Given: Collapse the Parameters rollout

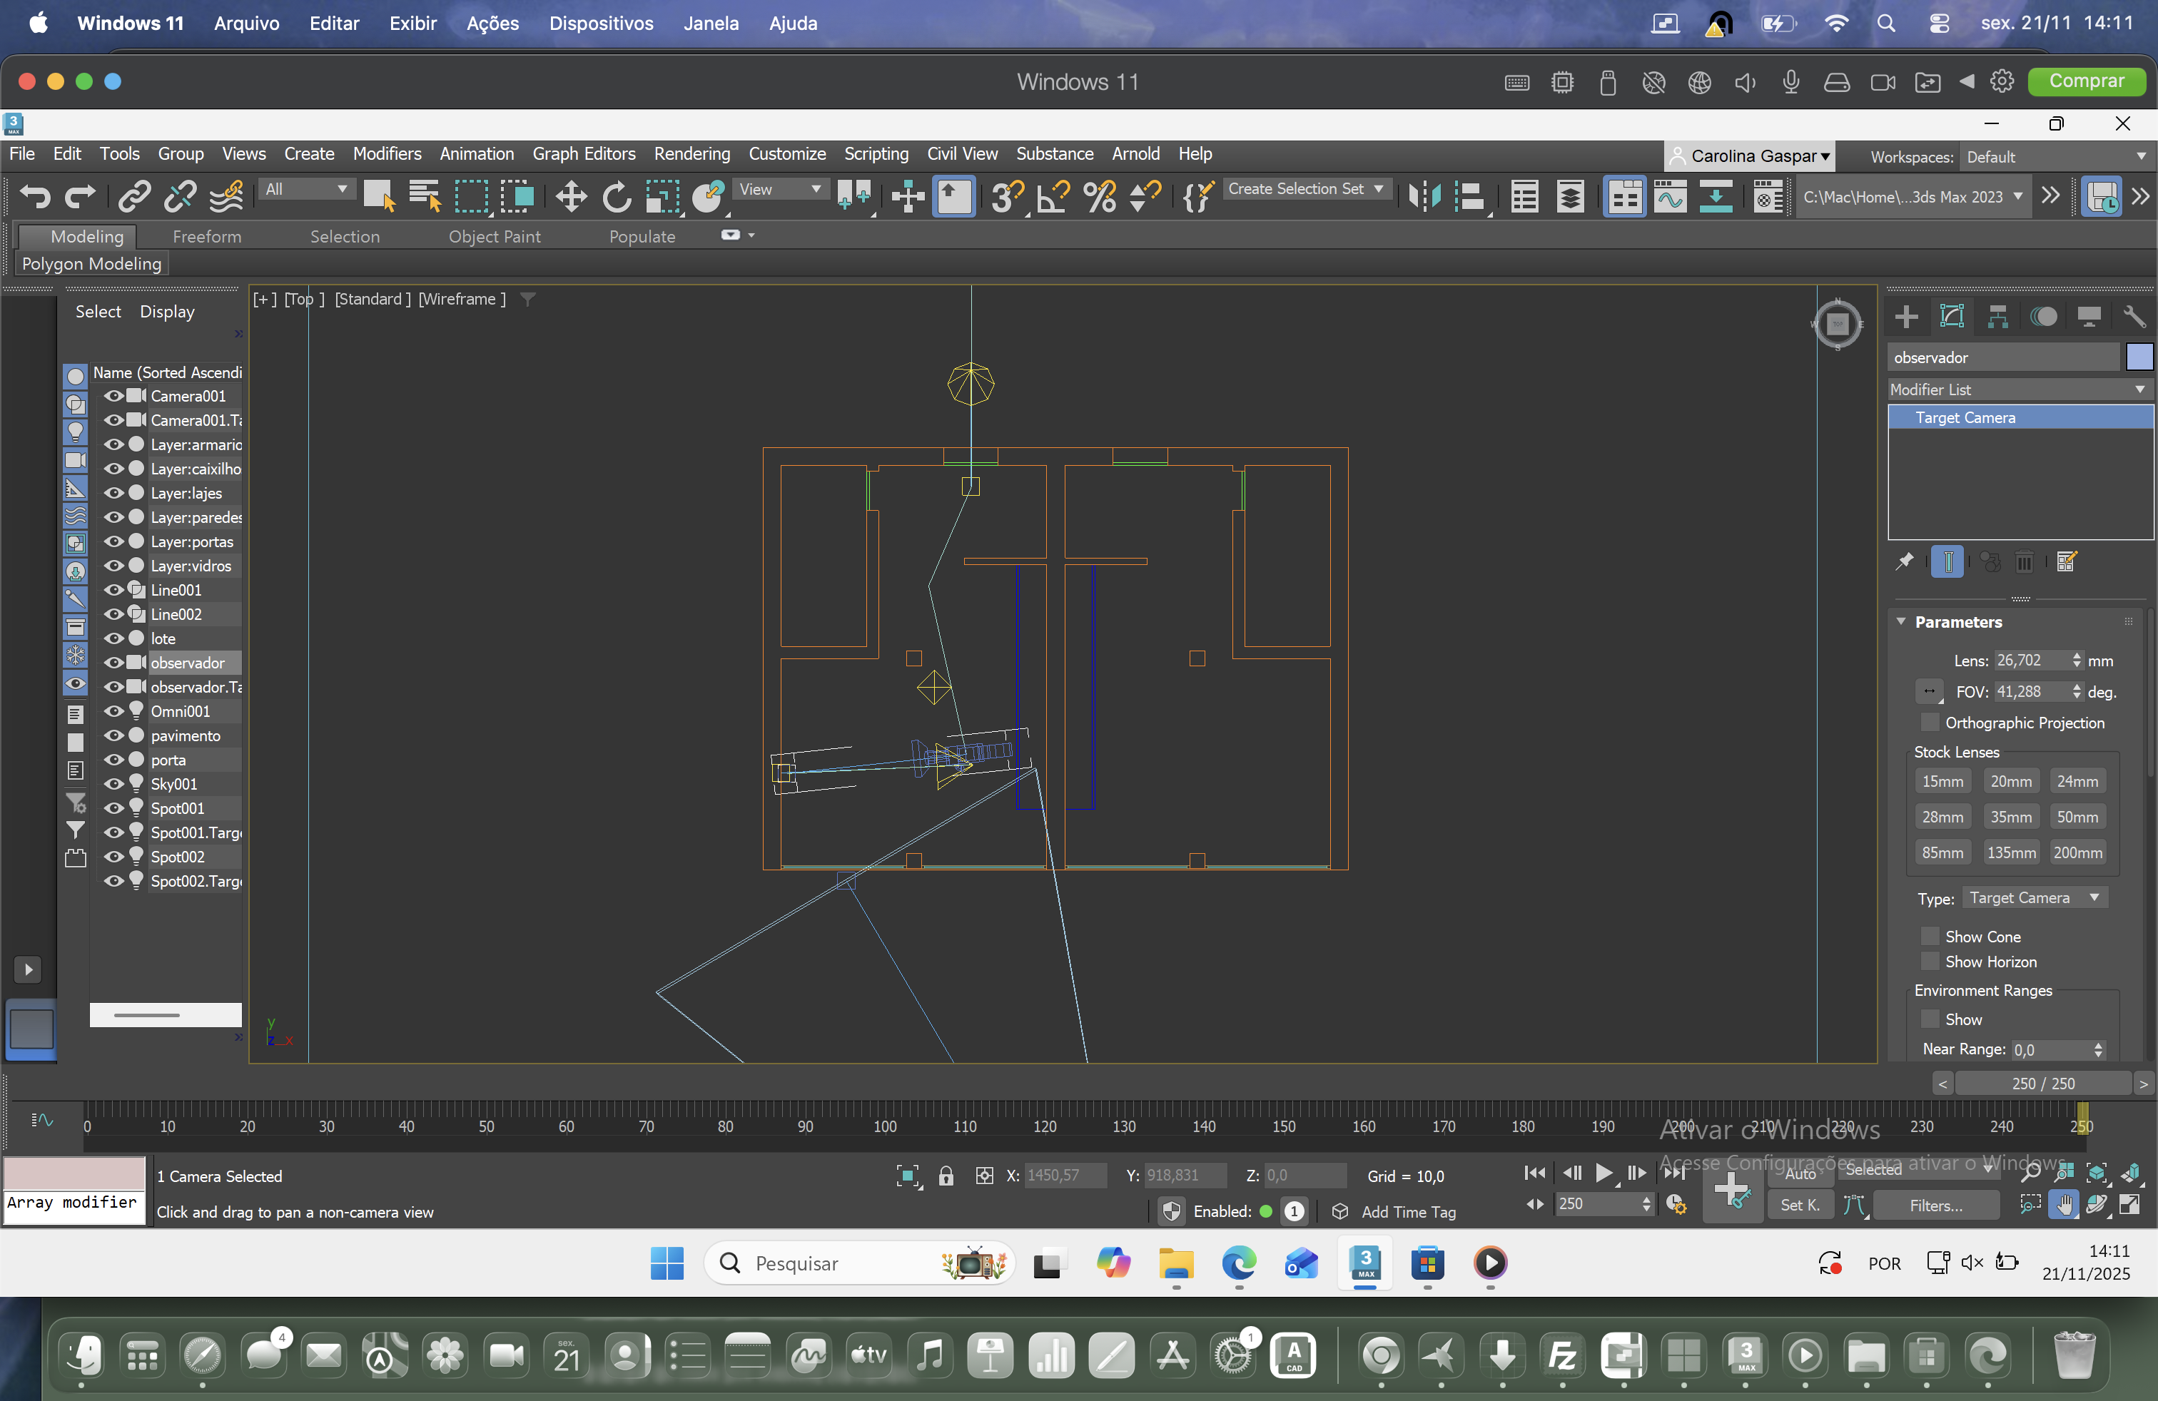Looking at the screenshot, I should point(1901,621).
